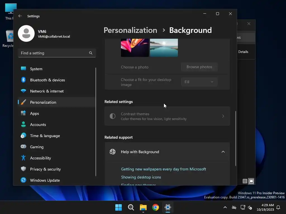The width and height of the screenshot is (286, 214).
Task: Click the Help with Background globe icon
Action: [x=113, y=152]
